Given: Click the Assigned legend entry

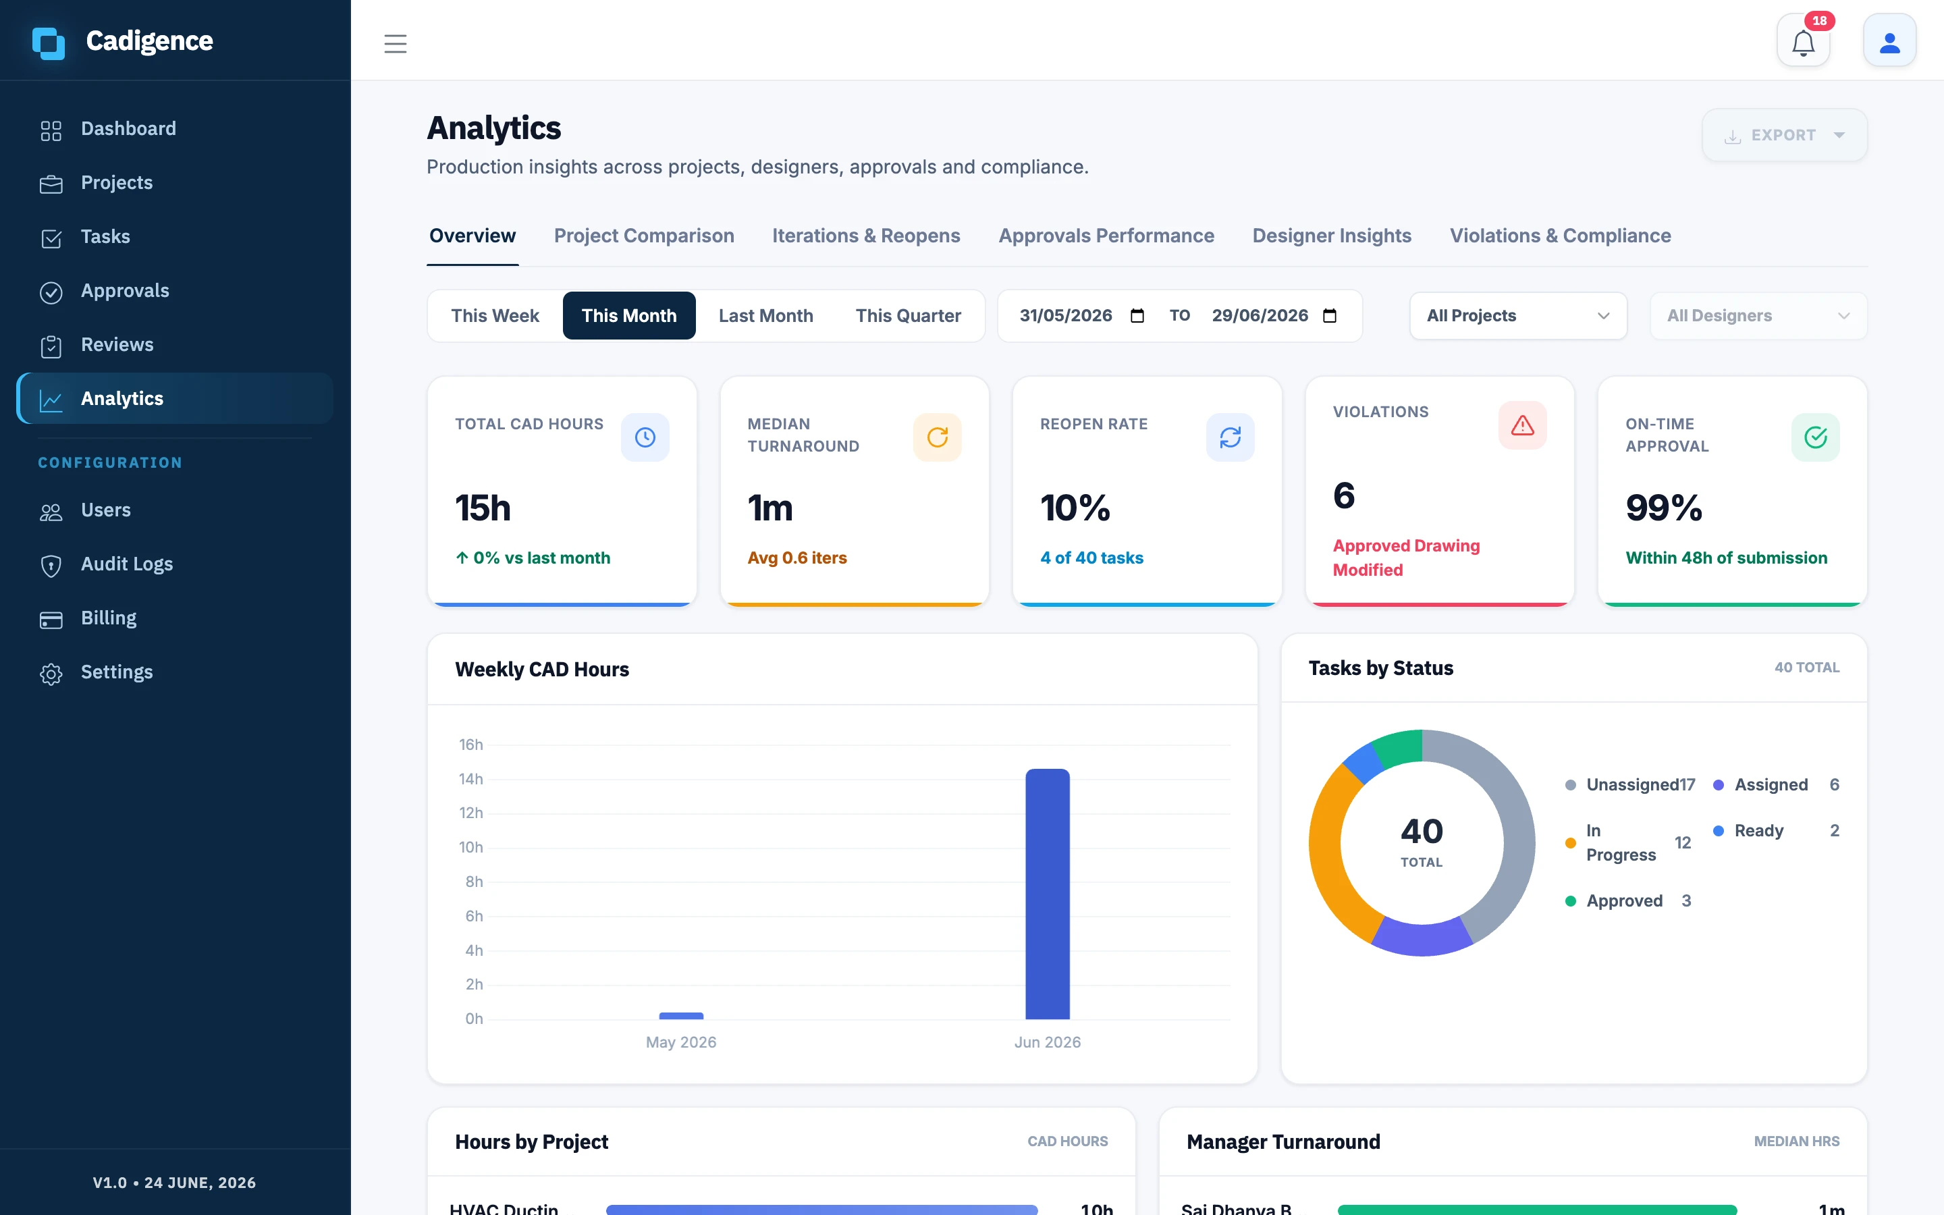Looking at the screenshot, I should [x=1776, y=785].
